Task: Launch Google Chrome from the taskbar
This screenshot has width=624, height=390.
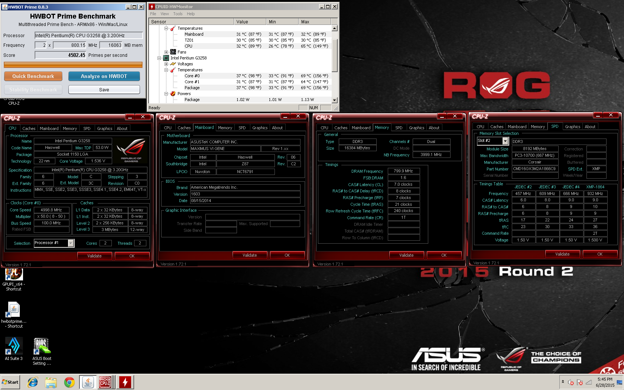Action: tap(69, 382)
